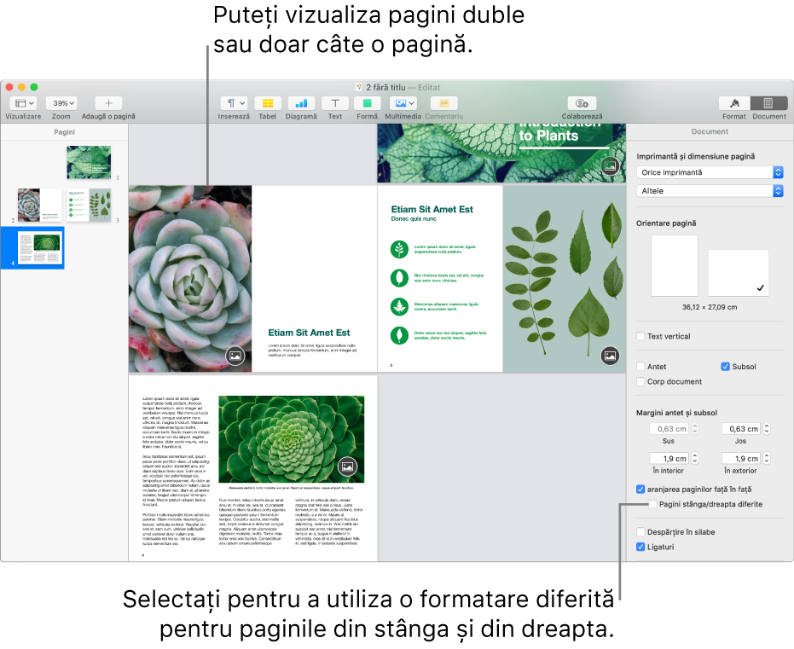Switch to the Format tab
Viewport: 794px width, 649px height.
[x=733, y=103]
